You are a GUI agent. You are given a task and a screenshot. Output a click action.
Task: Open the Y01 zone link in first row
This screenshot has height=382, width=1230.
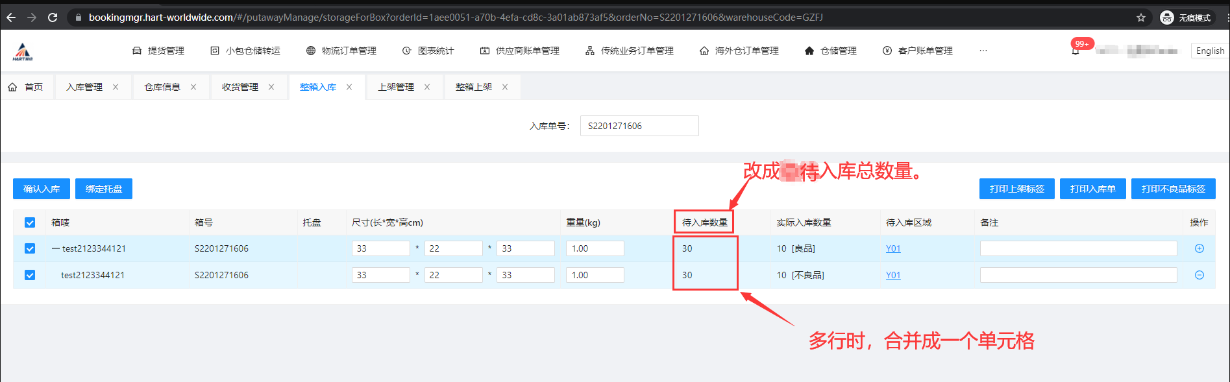tap(893, 248)
